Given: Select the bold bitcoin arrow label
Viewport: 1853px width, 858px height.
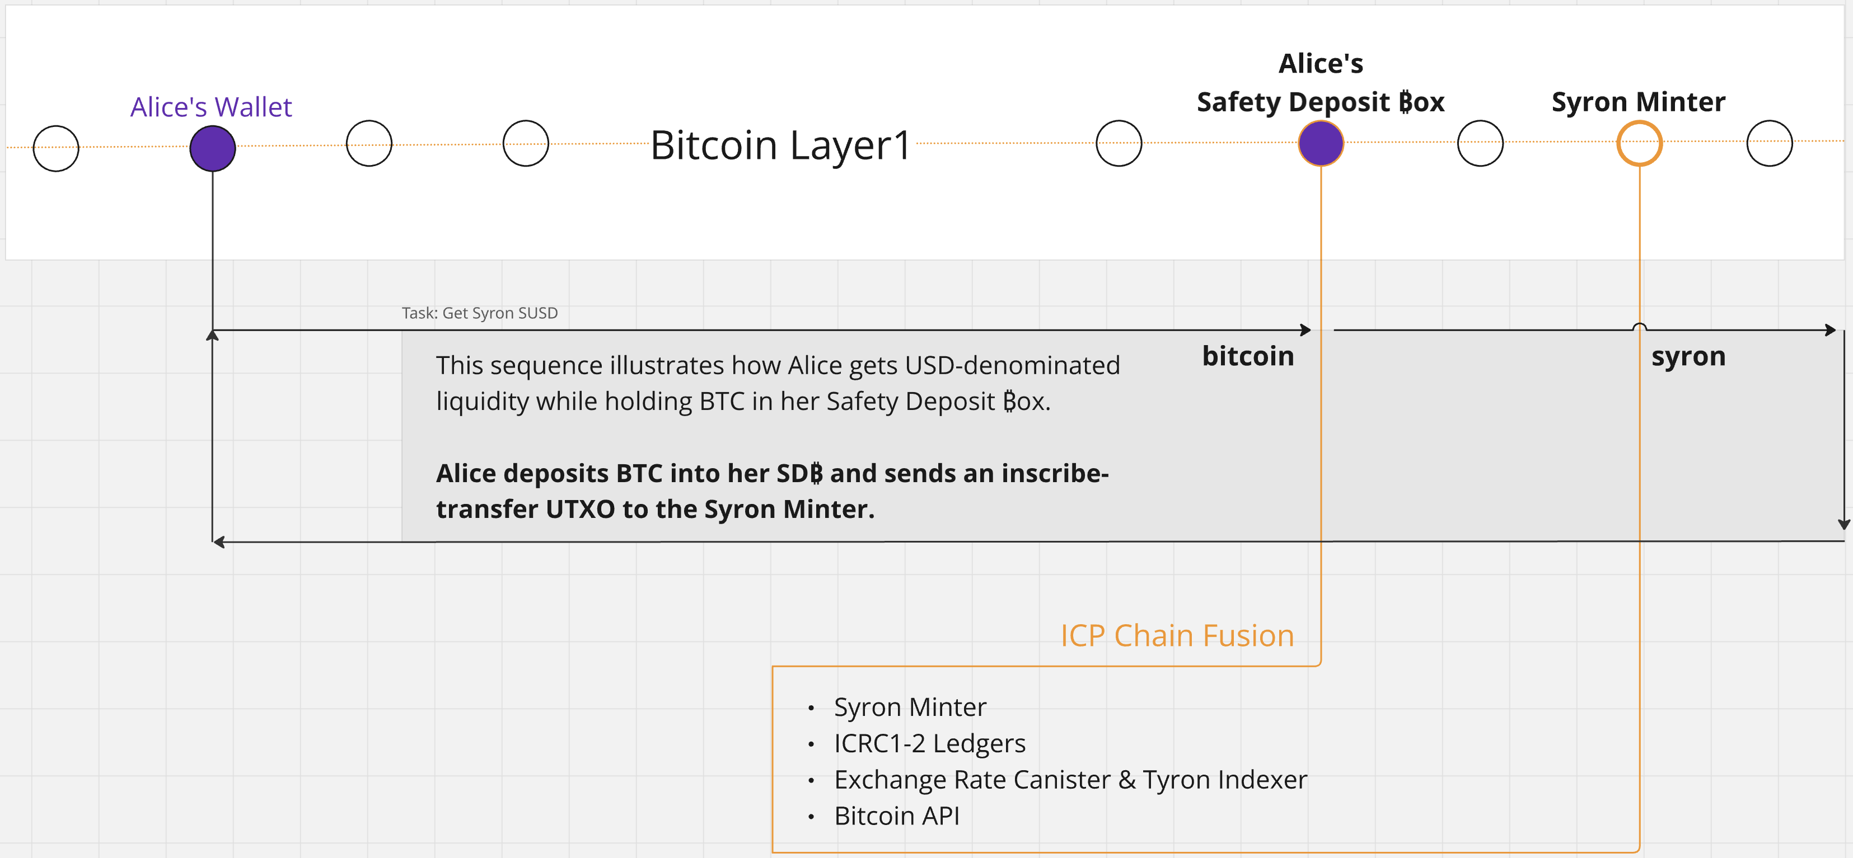Looking at the screenshot, I should (x=1248, y=356).
